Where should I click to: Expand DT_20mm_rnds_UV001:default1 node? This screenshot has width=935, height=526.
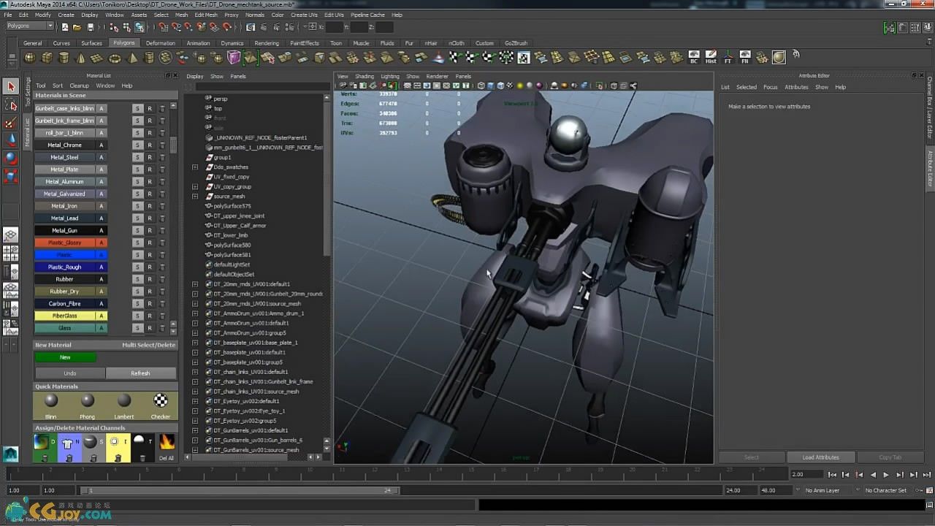pos(195,284)
